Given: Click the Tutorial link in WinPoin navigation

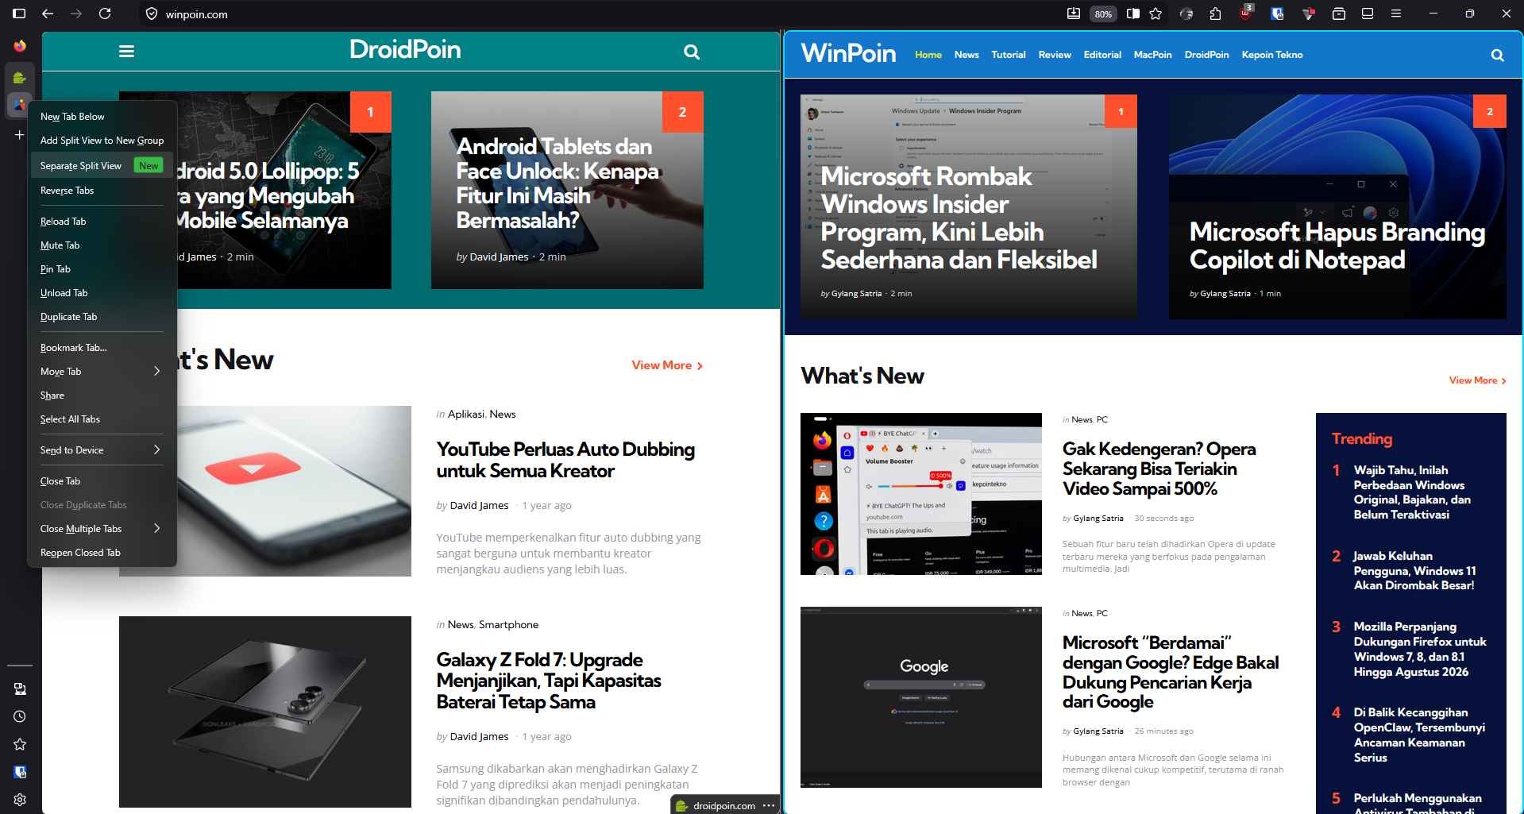Looking at the screenshot, I should [1008, 55].
